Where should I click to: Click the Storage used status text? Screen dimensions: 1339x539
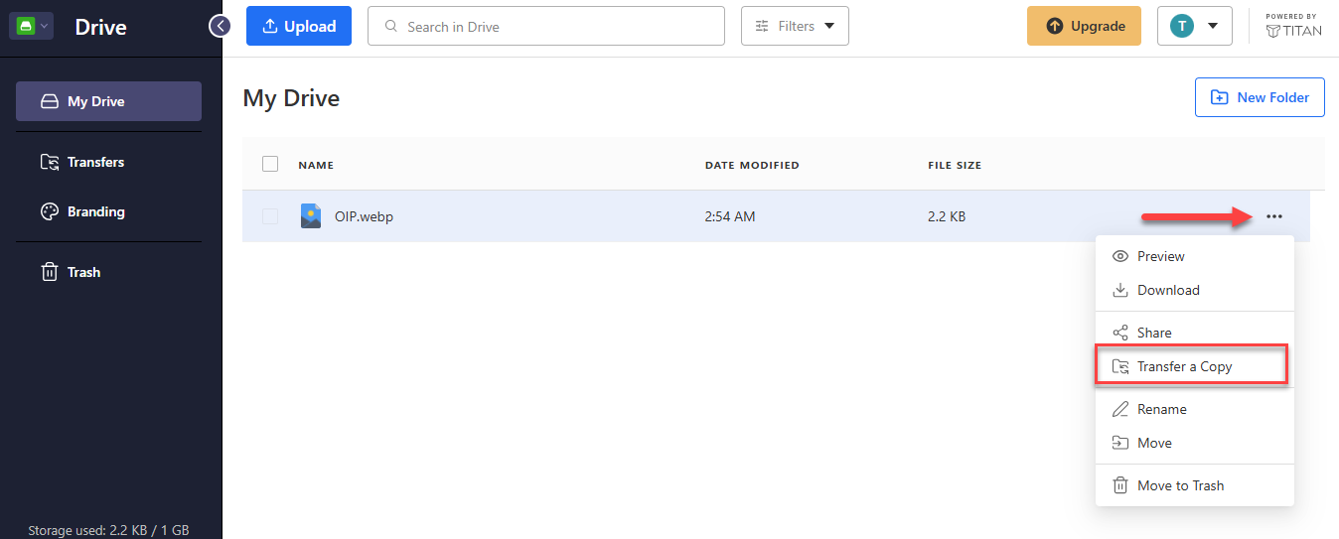tap(108, 530)
